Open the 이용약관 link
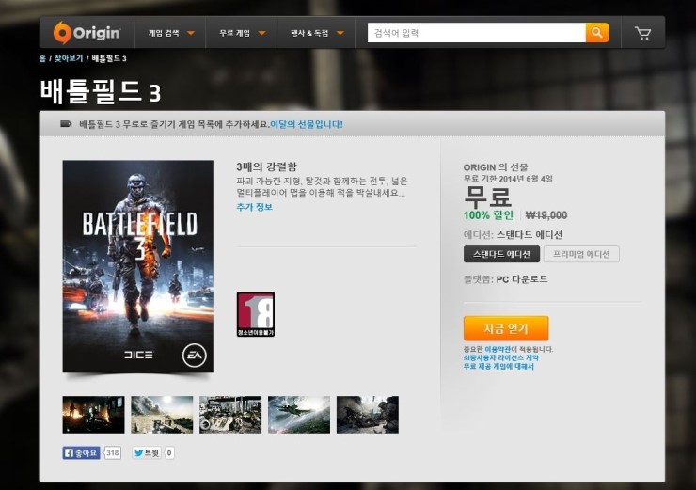Screen dimensions: 696x490 pos(498,349)
